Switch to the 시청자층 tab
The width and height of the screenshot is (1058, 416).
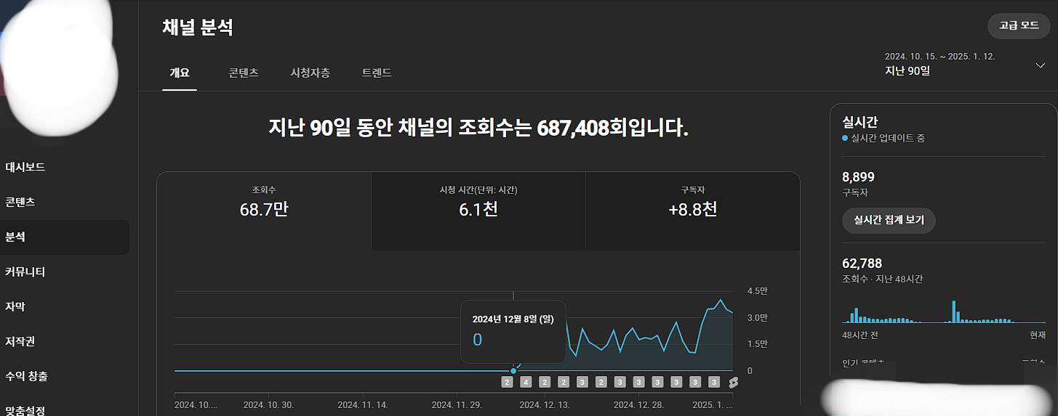[310, 73]
